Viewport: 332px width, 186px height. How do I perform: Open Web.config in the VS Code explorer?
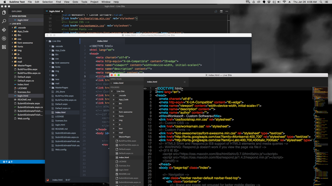(23, 118)
